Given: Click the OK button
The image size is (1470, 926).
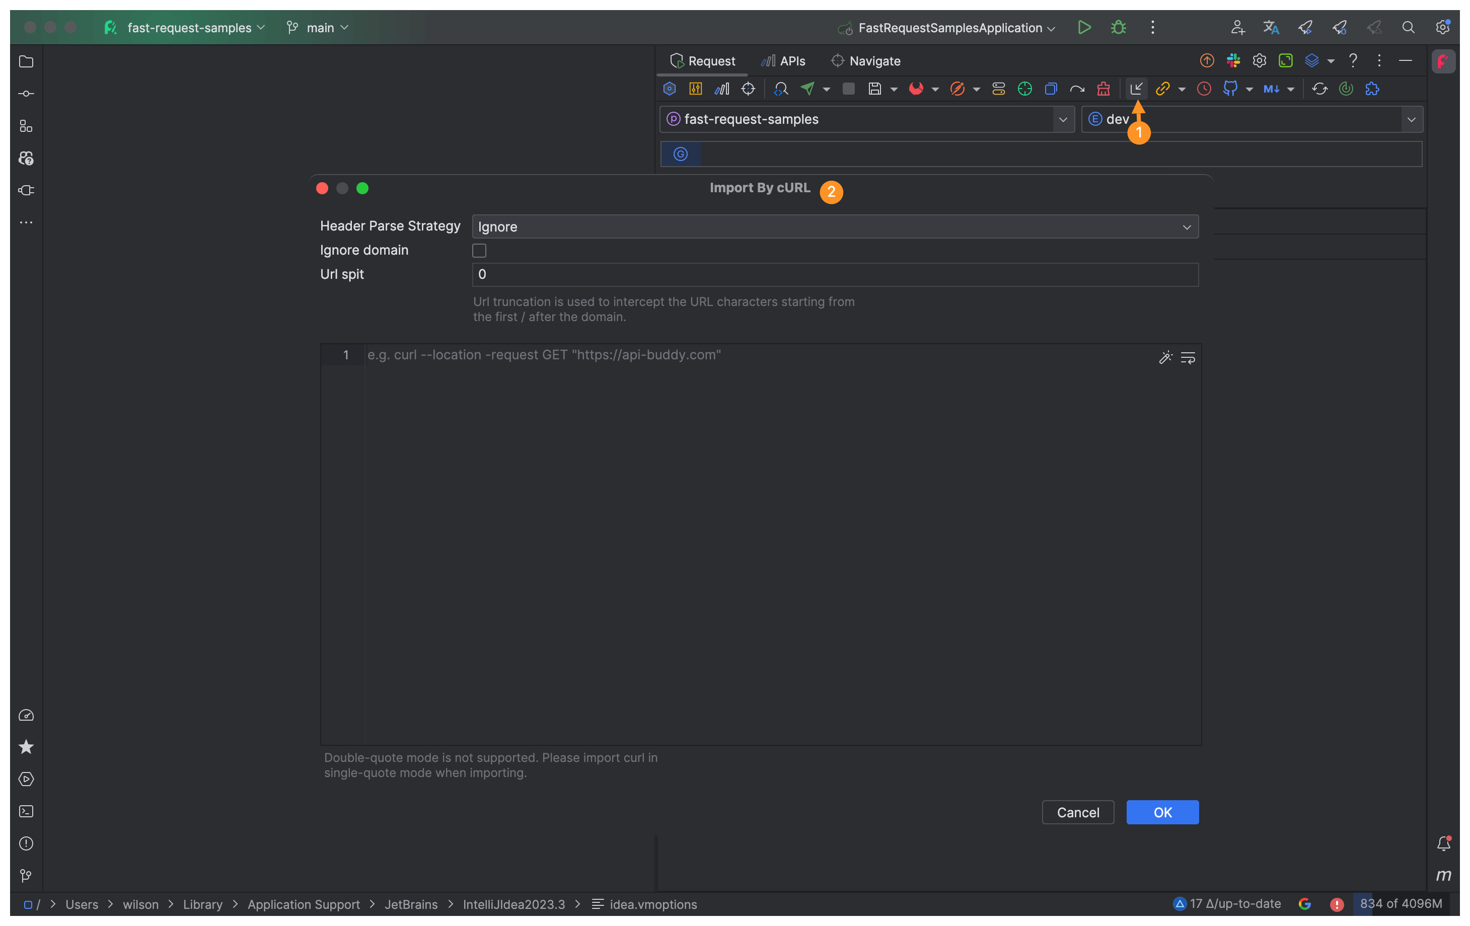Looking at the screenshot, I should [1162, 812].
